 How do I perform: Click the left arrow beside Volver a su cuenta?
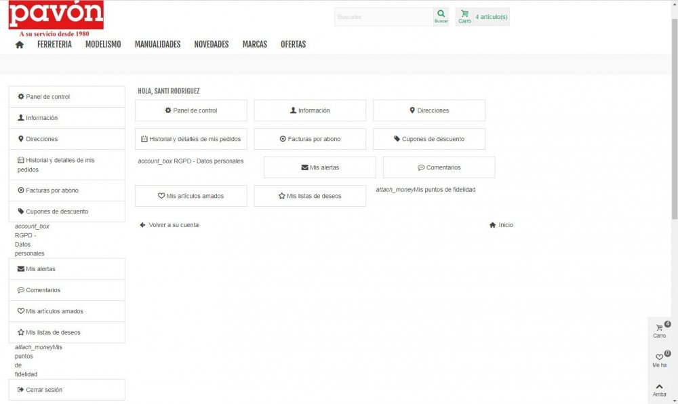pos(142,224)
